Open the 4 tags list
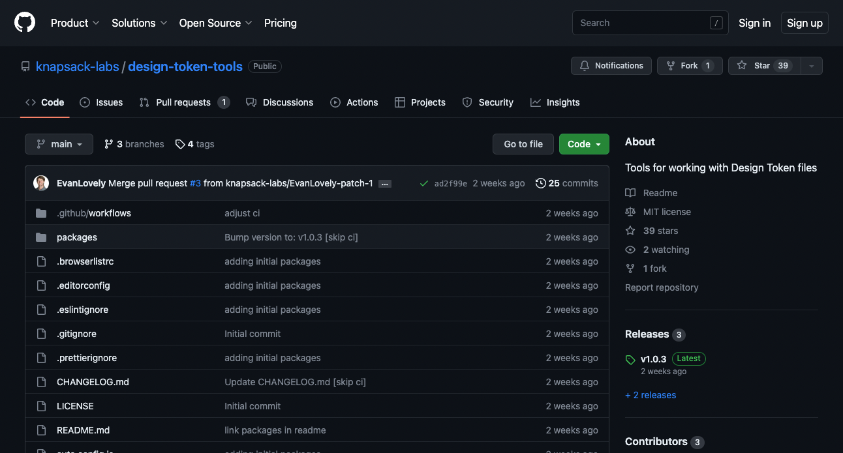 coord(194,144)
